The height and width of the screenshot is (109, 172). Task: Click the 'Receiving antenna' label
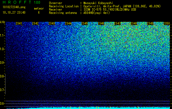pos(63,13)
